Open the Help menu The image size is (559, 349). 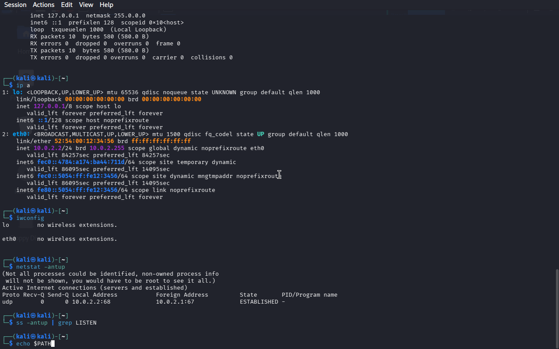106,5
